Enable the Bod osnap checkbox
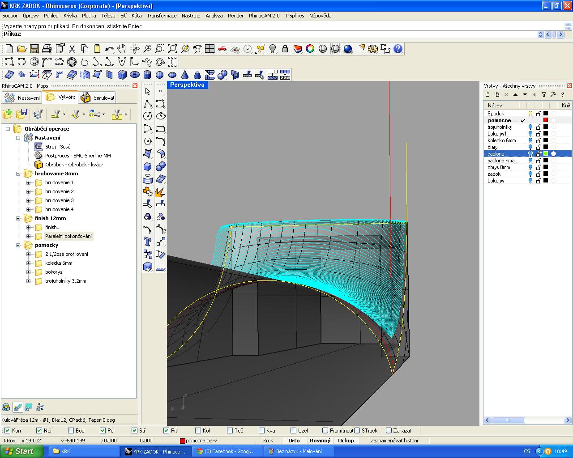The image size is (573, 458). pos(71,431)
